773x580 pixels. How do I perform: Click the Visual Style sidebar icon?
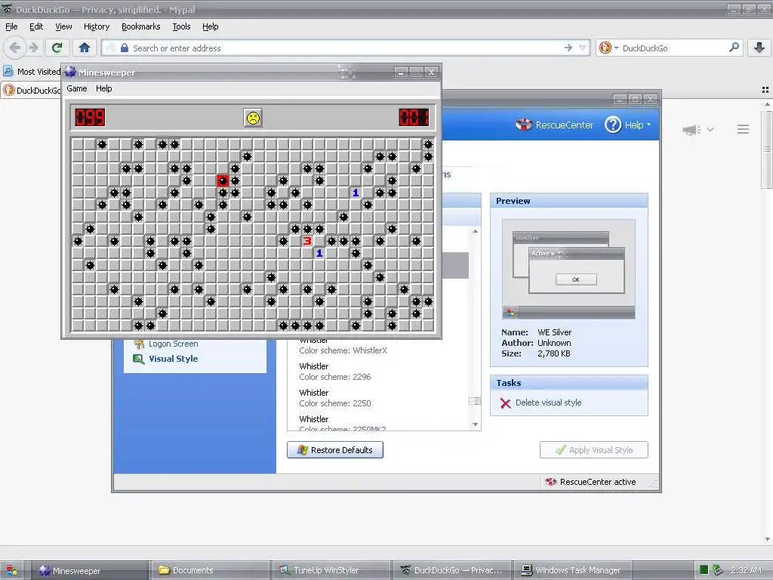pos(139,359)
